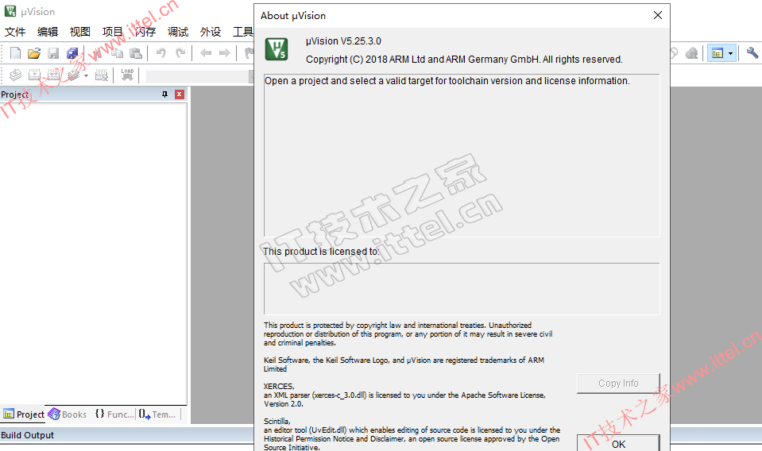Open the 视图 (View) menu
This screenshot has height=451, width=762.
point(80,32)
